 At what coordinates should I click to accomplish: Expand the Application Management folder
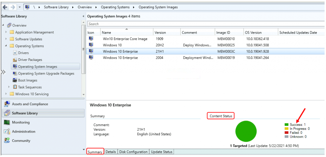(x=6, y=32)
